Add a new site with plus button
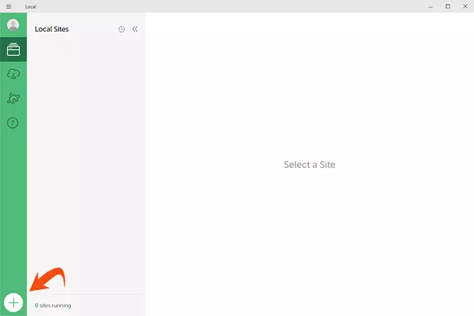 click(13, 302)
